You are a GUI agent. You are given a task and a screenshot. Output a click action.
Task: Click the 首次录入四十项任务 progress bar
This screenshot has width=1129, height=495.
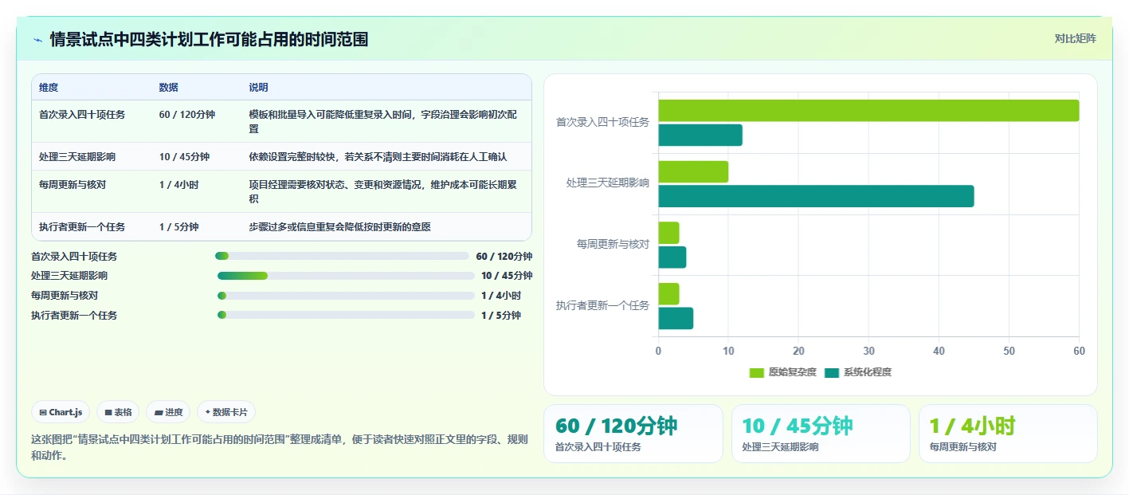(x=342, y=256)
